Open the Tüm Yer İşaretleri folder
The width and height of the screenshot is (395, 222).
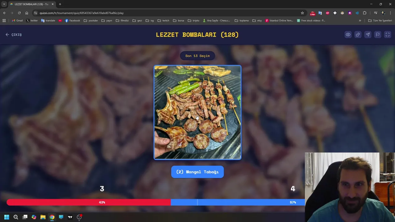tap(380, 21)
